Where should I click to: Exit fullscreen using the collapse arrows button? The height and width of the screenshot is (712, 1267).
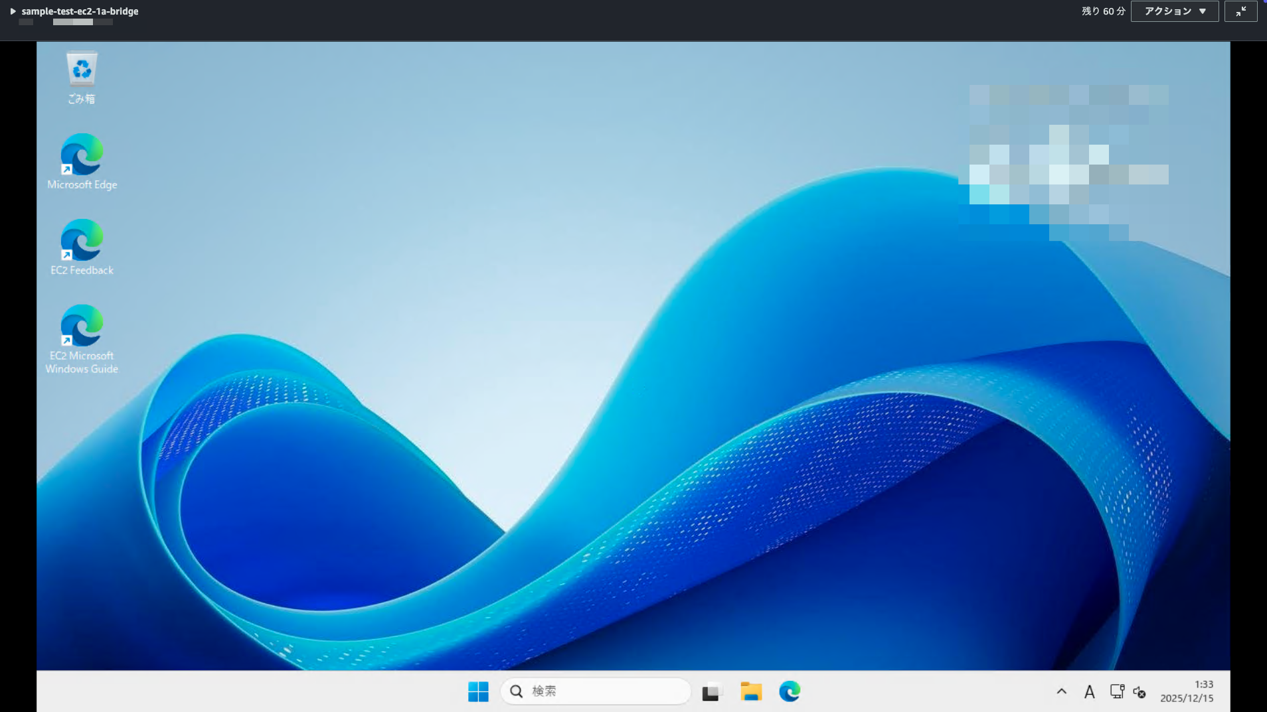click(1240, 11)
